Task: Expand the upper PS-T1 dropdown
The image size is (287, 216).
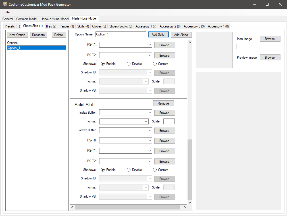Action: (149, 45)
